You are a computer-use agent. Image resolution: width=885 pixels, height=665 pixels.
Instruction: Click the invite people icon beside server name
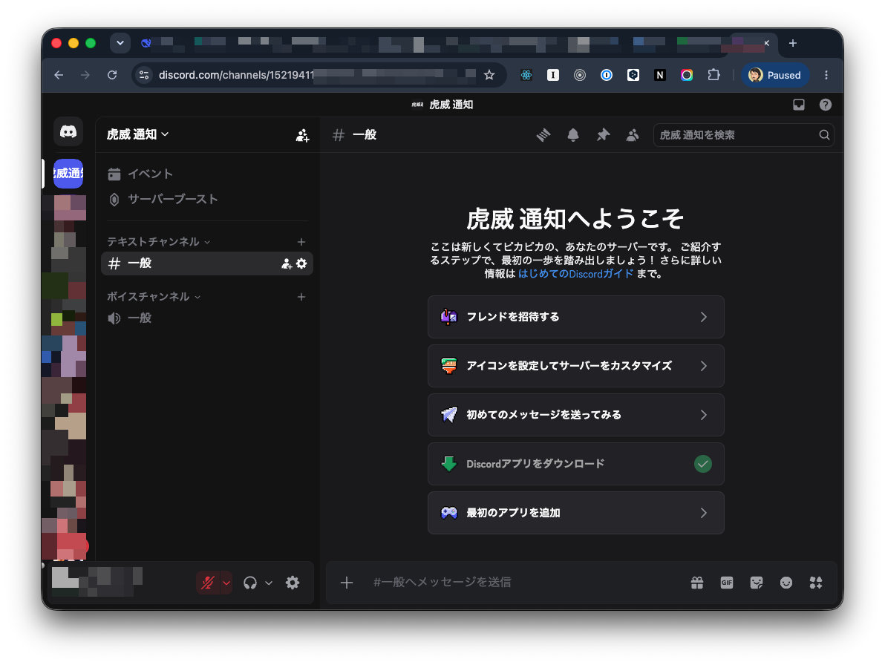(302, 135)
